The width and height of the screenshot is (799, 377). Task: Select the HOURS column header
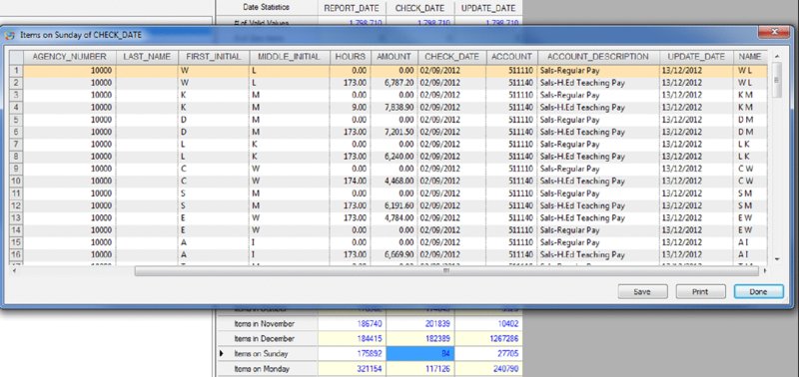point(351,57)
